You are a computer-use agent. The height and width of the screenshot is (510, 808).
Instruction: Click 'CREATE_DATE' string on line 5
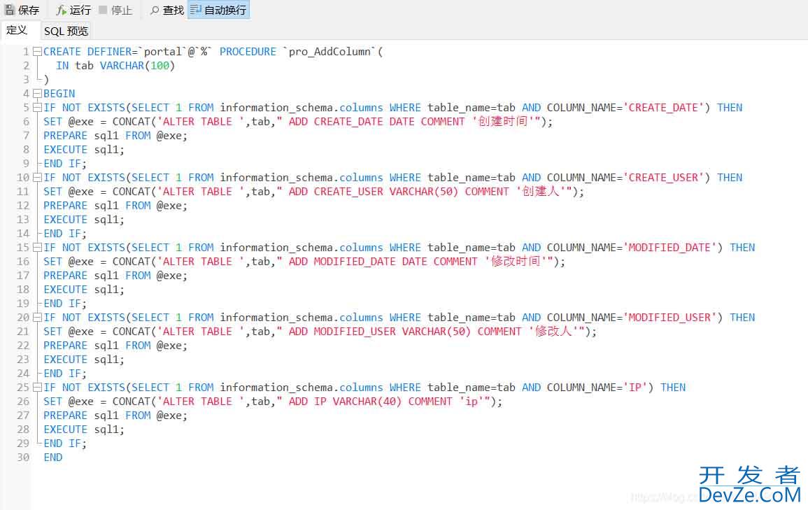click(x=663, y=108)
